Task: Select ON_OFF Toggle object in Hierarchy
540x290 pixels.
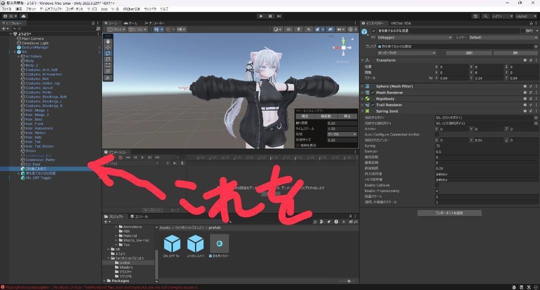Action: (38, 178)
